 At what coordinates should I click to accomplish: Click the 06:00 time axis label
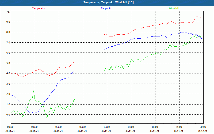[x=58, y=127]
